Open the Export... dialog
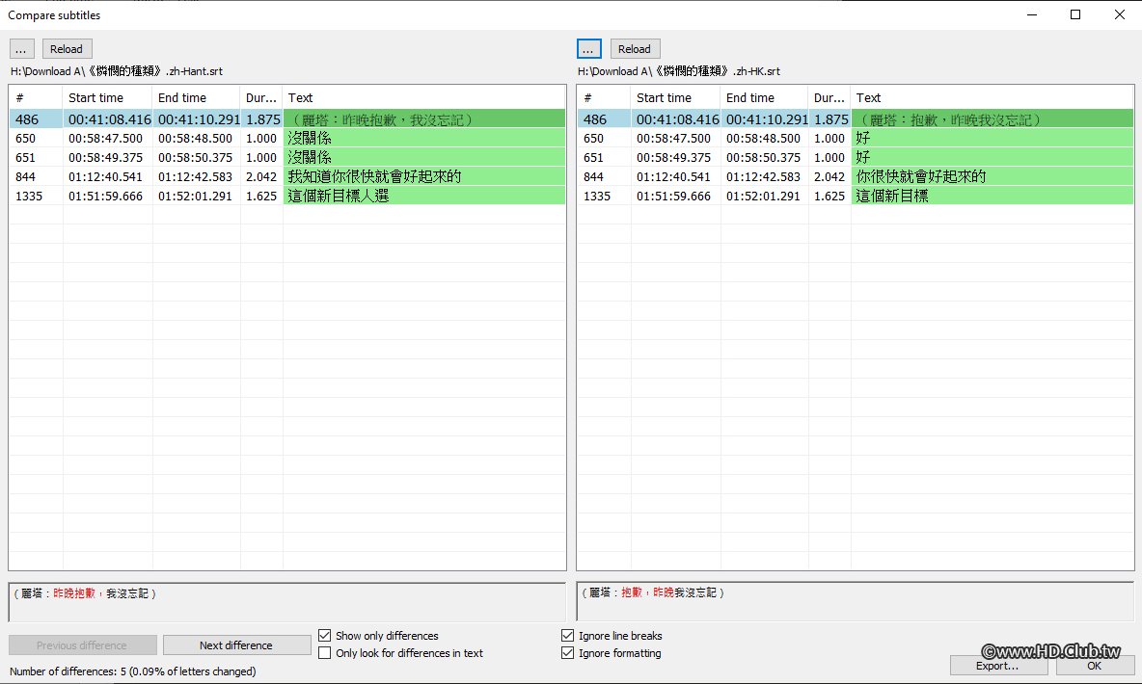The height and width of the screenshot is (684, 1142). click(997, 665)
